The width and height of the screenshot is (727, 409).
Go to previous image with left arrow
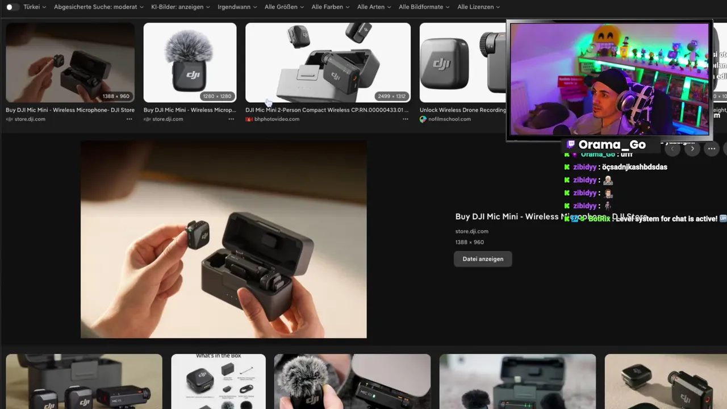pyautogui.click(x=672, y=149)
